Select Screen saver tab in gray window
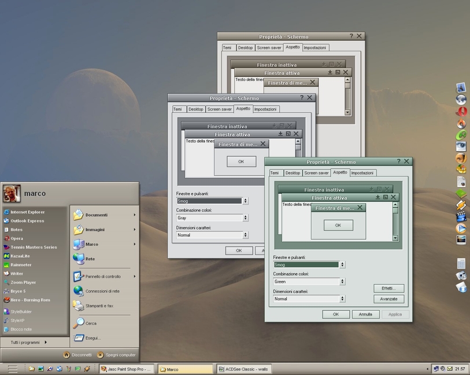This screenshot has width=470, height=375. tap(220, 109)
